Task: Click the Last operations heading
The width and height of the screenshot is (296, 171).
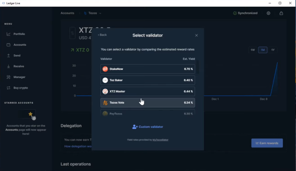Action: click(76, 164)
